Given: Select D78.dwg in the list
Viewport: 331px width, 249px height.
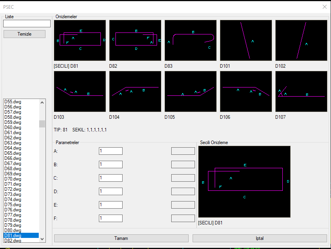Looking at the screenshot, I should (21, 220).
